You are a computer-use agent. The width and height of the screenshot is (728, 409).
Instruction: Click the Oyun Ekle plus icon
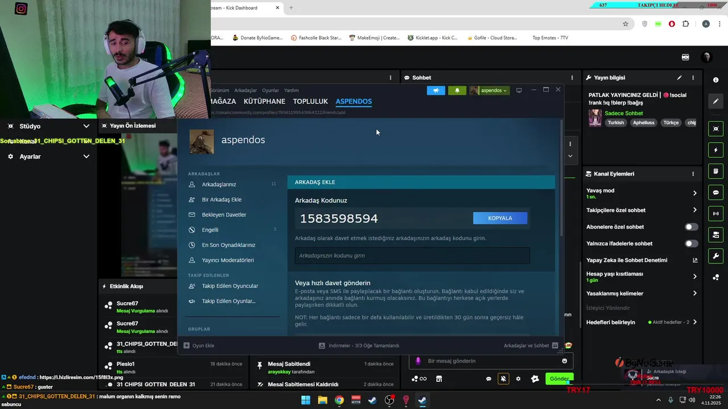click(x=187, y=345)
